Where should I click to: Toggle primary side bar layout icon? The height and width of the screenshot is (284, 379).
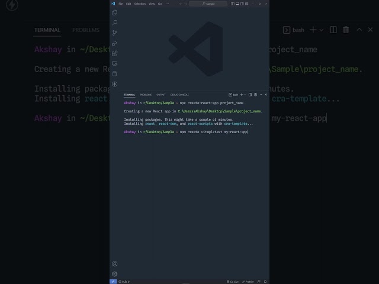232,4
